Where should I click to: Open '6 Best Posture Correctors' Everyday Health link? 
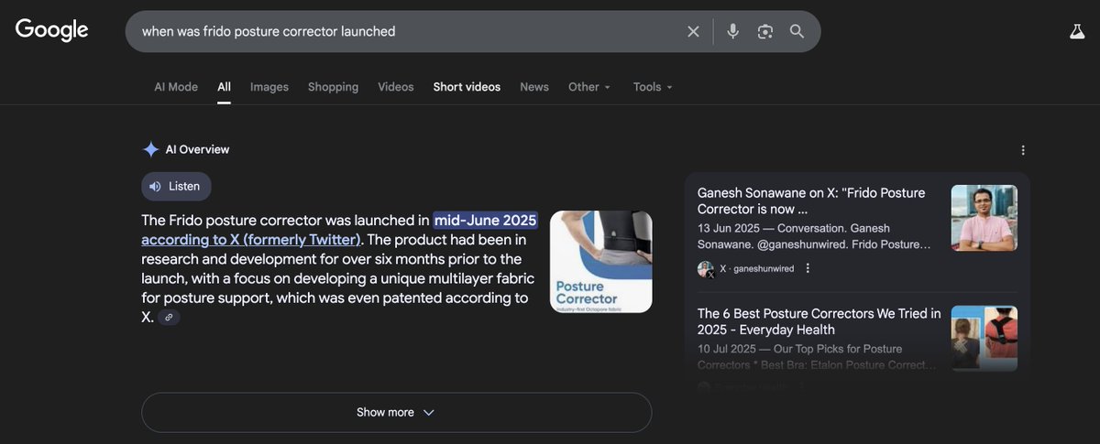[819, 321]
